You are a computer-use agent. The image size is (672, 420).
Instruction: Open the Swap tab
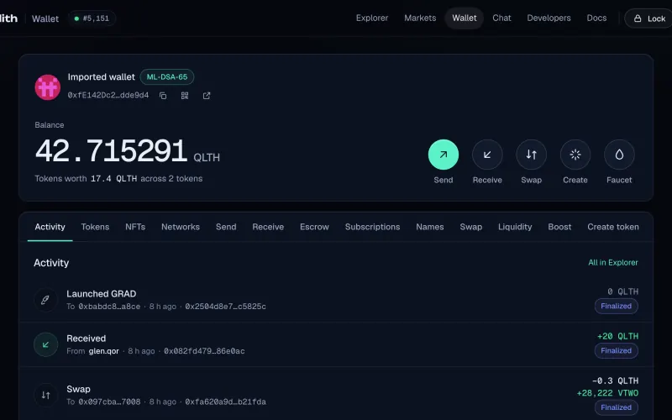click(471, 227)
